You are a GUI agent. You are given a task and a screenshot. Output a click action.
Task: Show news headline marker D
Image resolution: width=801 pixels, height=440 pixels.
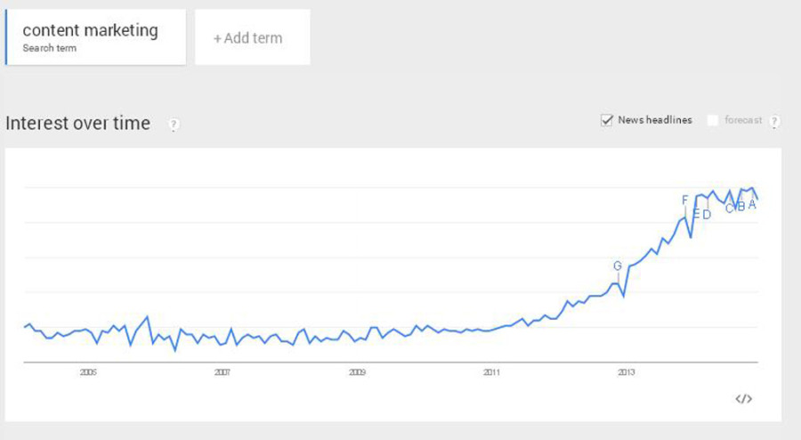[x=707, y=215]
